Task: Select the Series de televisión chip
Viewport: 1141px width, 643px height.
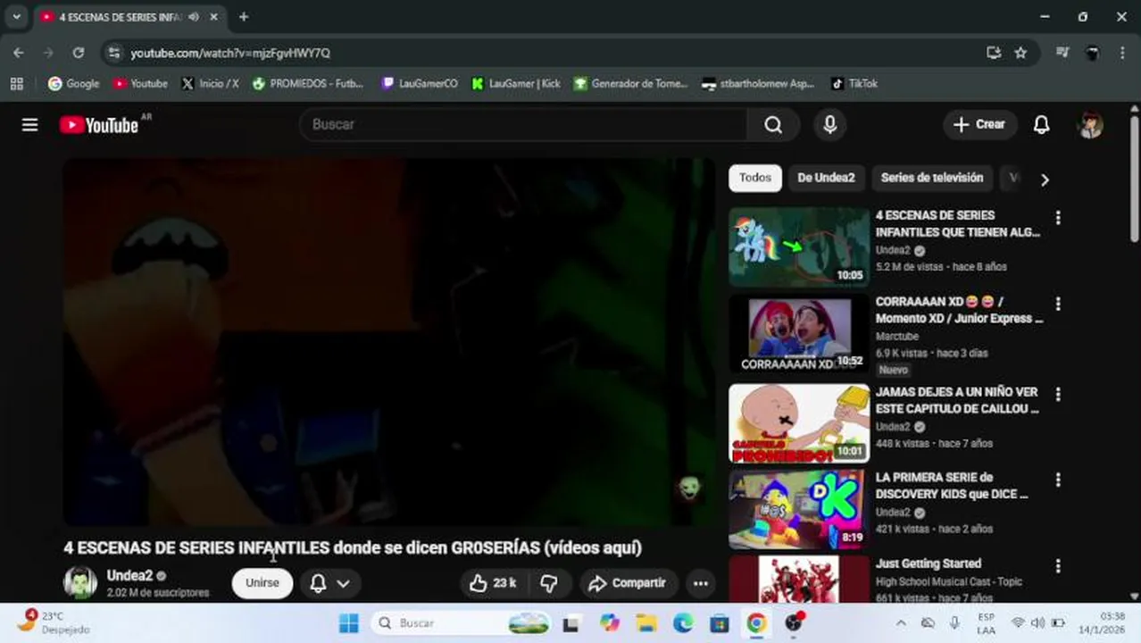Action: point(932,178)
